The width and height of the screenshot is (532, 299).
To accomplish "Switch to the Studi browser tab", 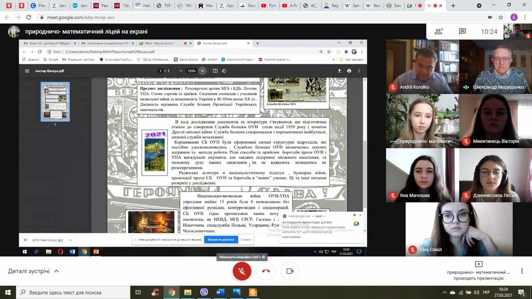I will (x=250, y=6).
